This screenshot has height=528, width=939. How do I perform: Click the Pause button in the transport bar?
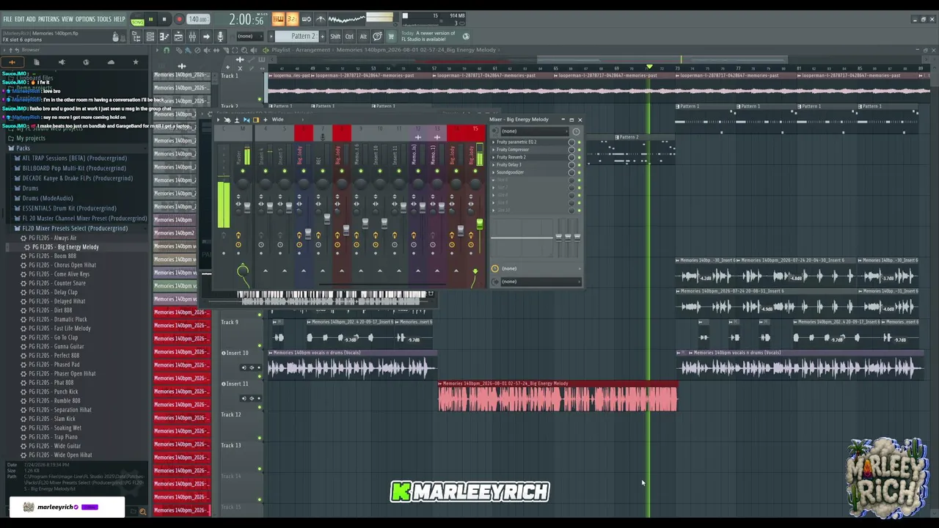[x=150, y=19]
